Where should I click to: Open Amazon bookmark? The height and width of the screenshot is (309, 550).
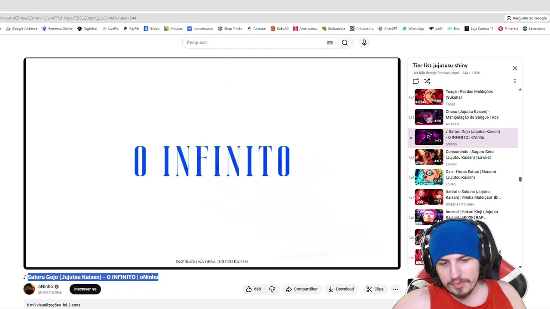coord(257,29)
